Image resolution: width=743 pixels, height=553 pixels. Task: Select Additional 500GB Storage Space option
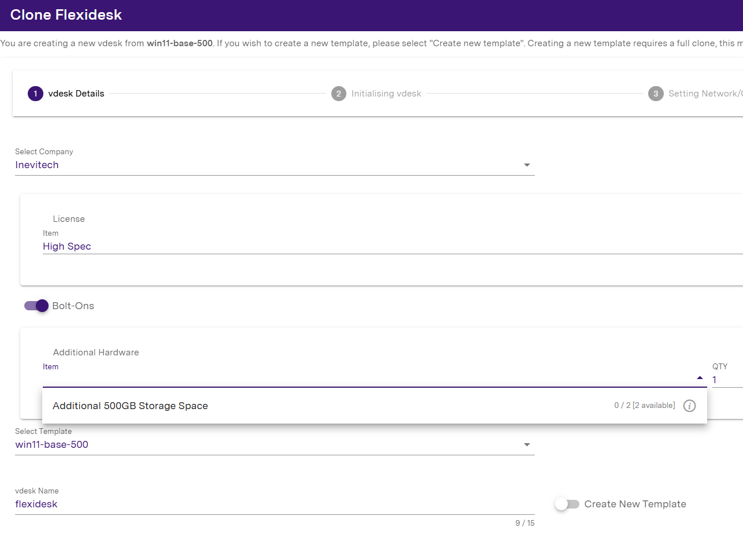tap(130, 406)
